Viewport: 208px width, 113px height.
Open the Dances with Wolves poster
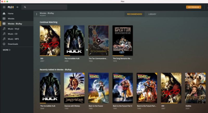pyautogui.click(x=74, y=88)
